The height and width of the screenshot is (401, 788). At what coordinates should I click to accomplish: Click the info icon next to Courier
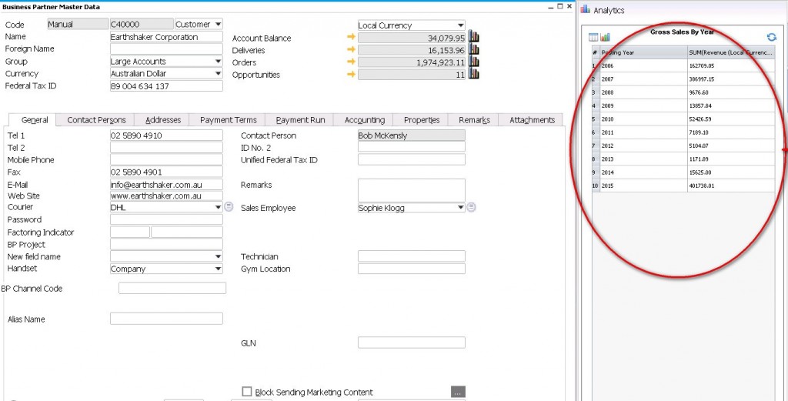click(x=229, y=207)
